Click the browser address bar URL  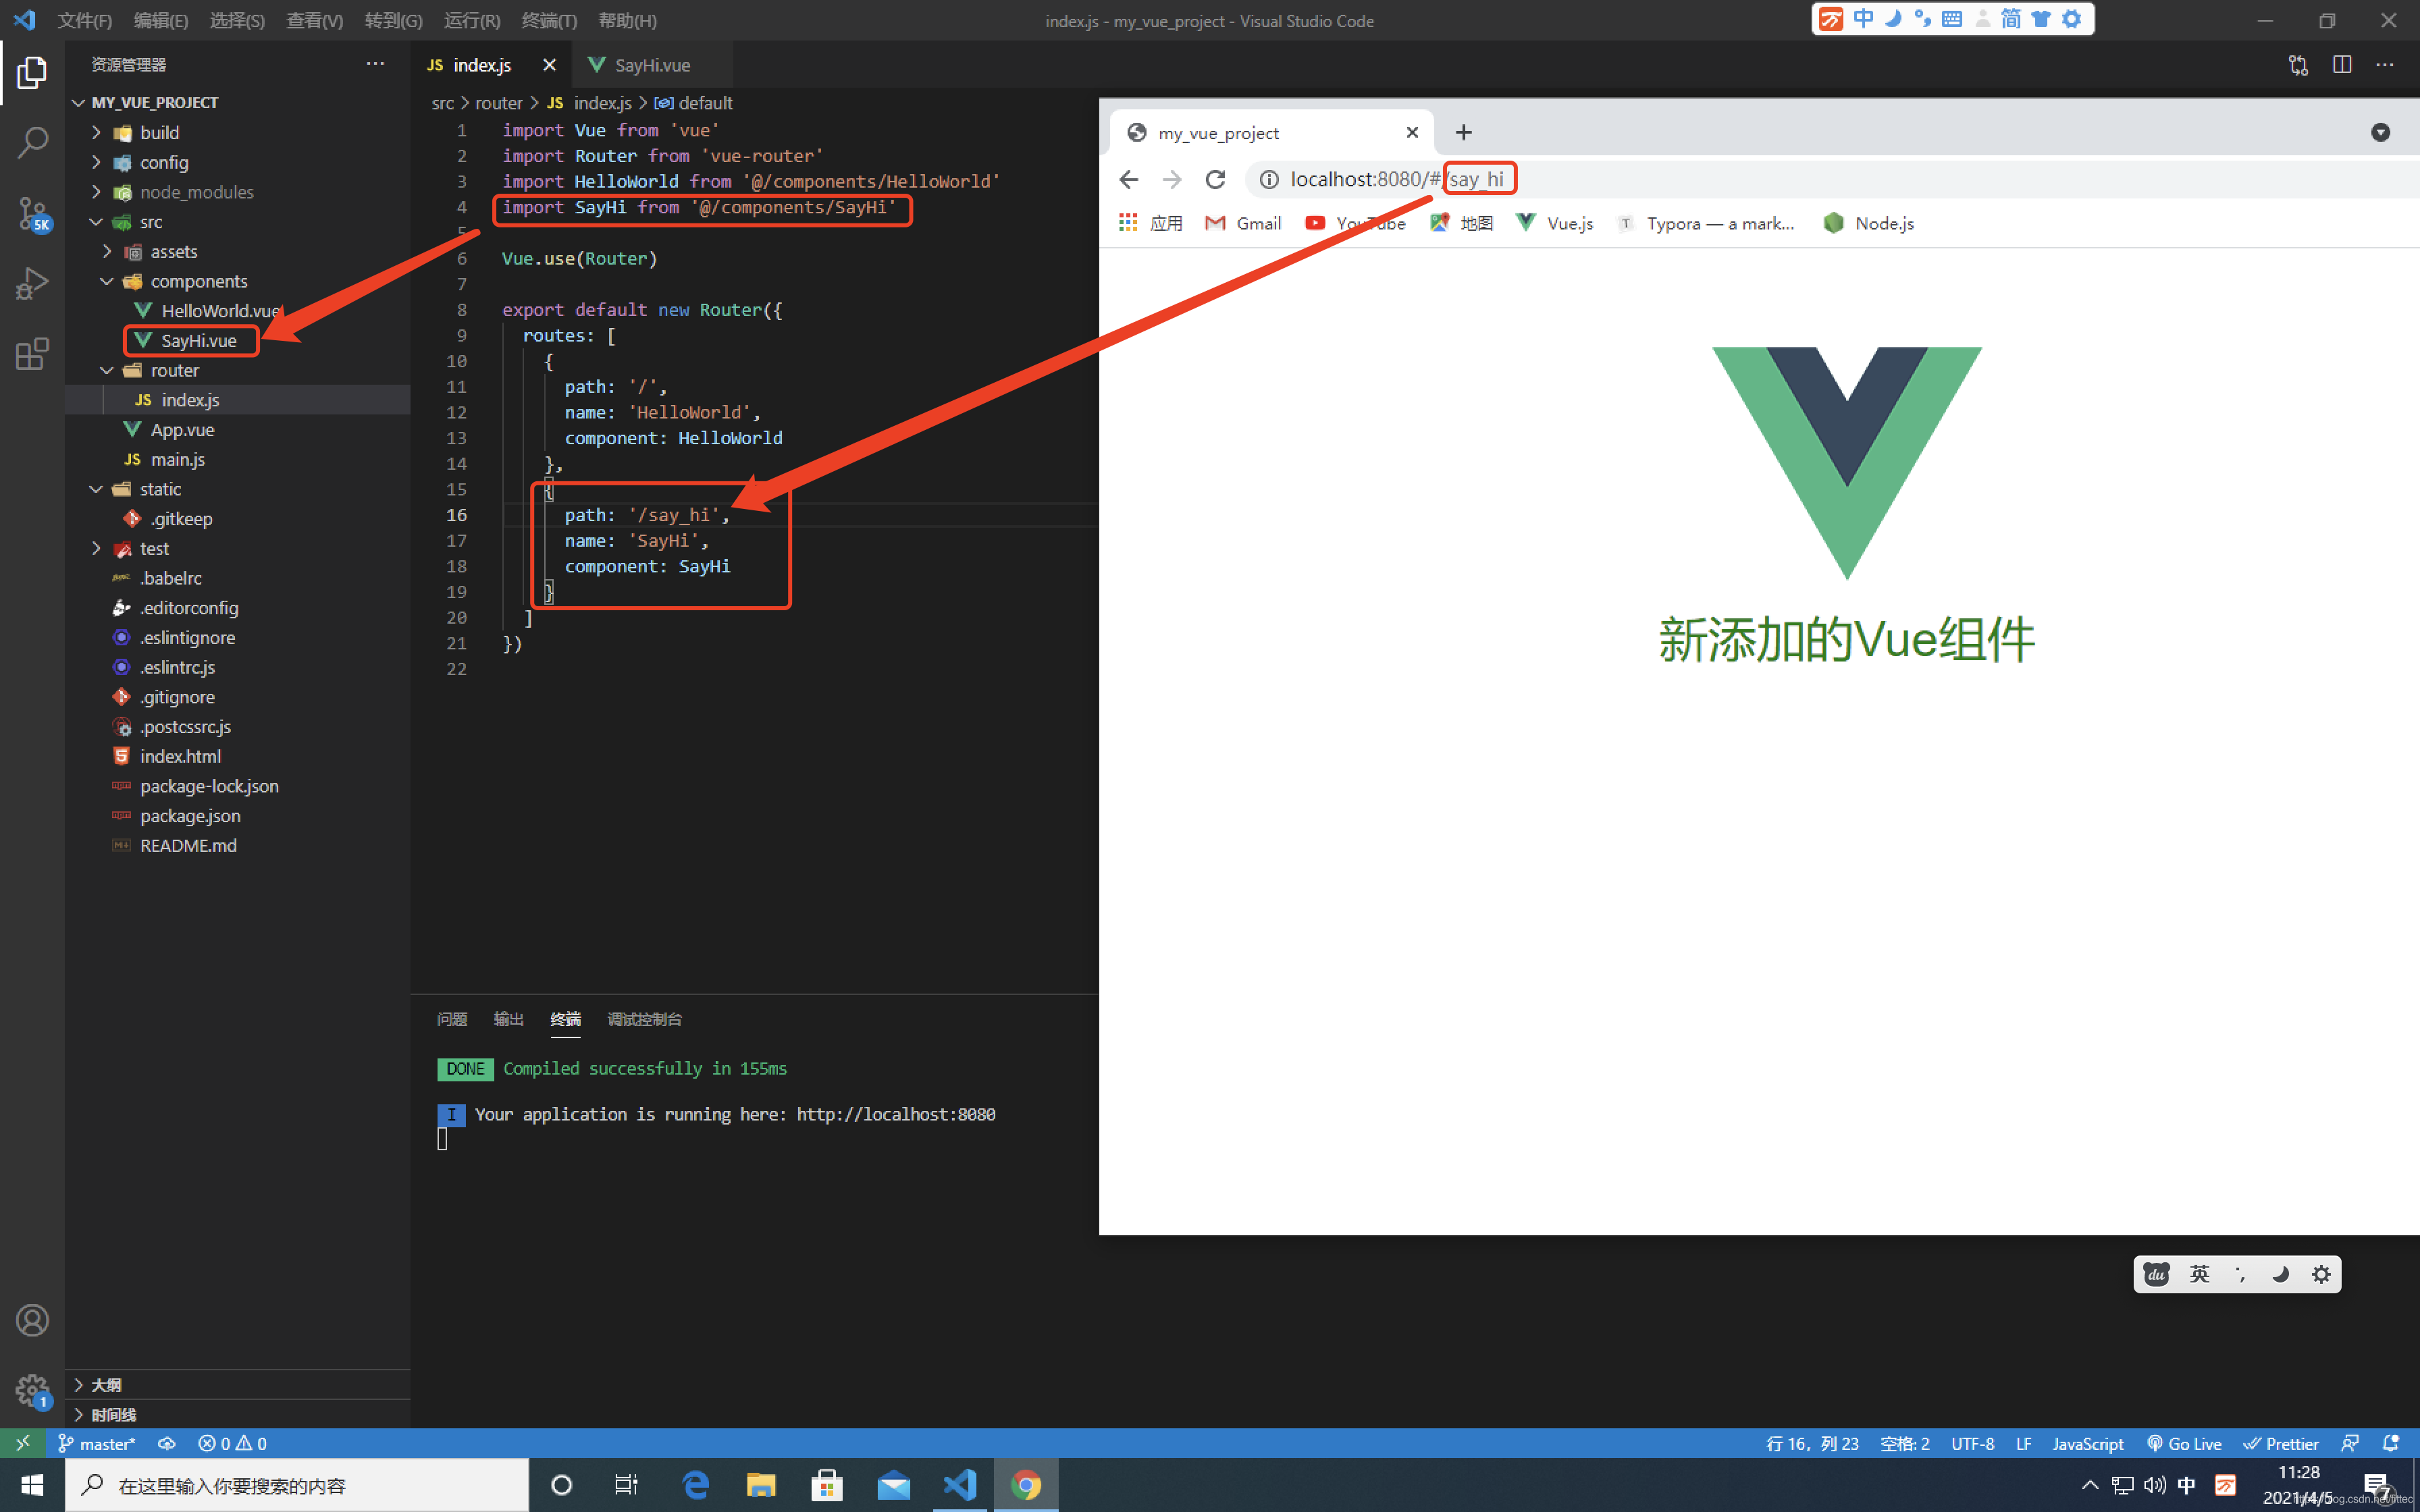pos(1397,179)
